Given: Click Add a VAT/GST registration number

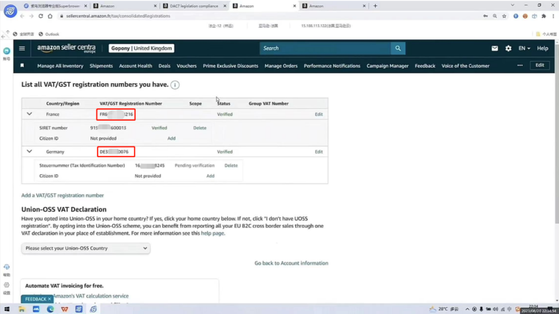Looking at the screenshot, I should (x=63, y=196).
